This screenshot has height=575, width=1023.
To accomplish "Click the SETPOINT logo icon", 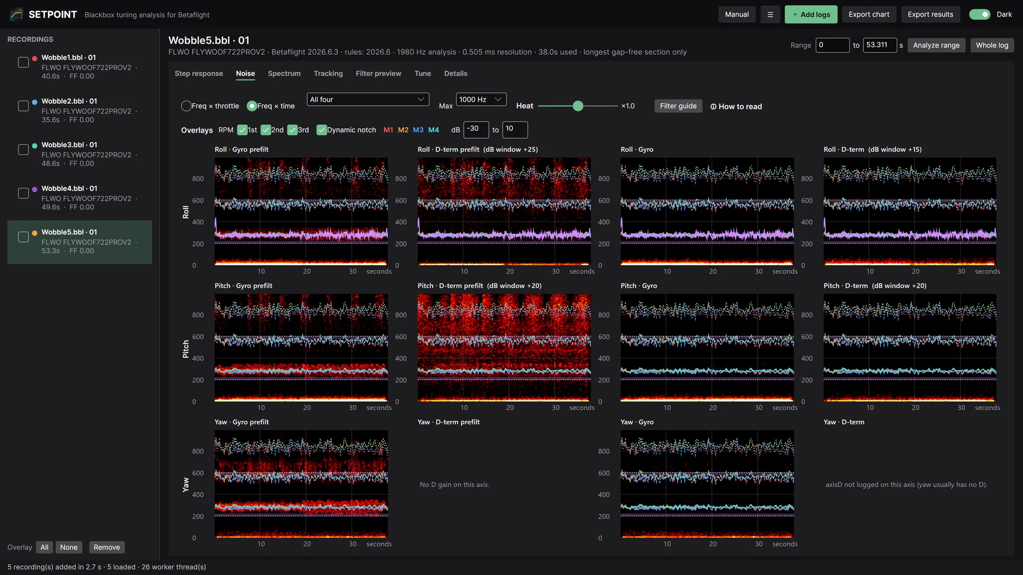I will coord(17,14).
